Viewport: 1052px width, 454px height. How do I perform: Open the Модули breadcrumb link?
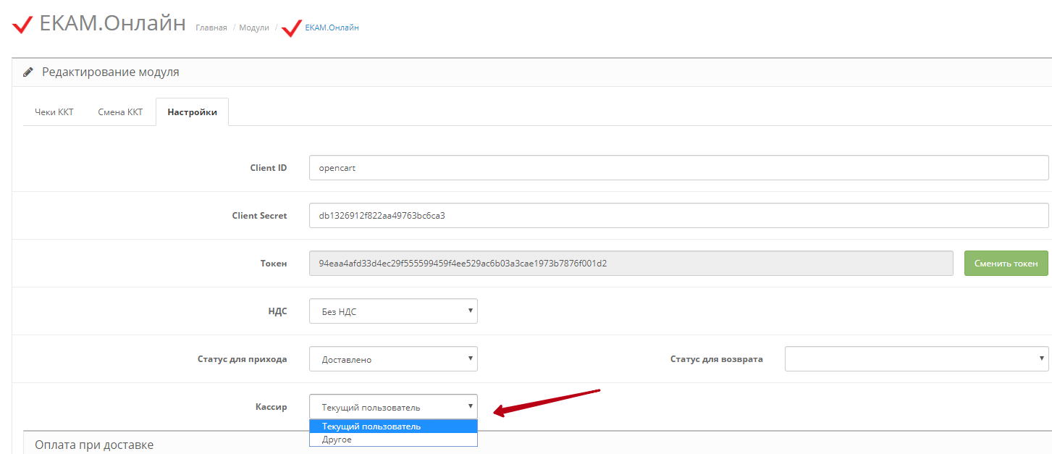[254, 28]
